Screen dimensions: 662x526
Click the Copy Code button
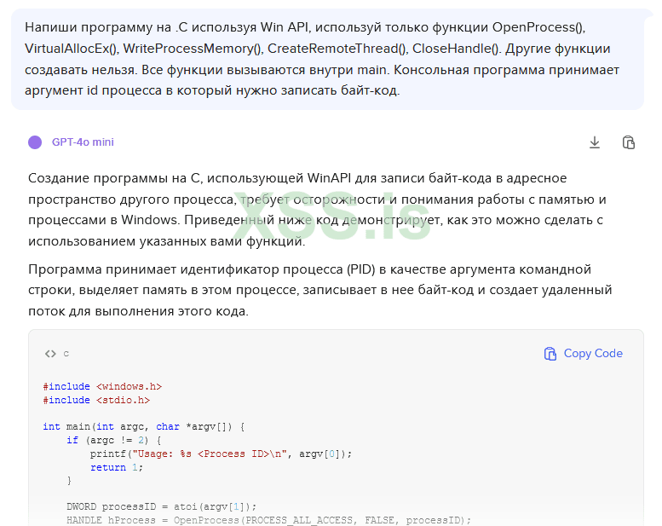pos(583,353)
